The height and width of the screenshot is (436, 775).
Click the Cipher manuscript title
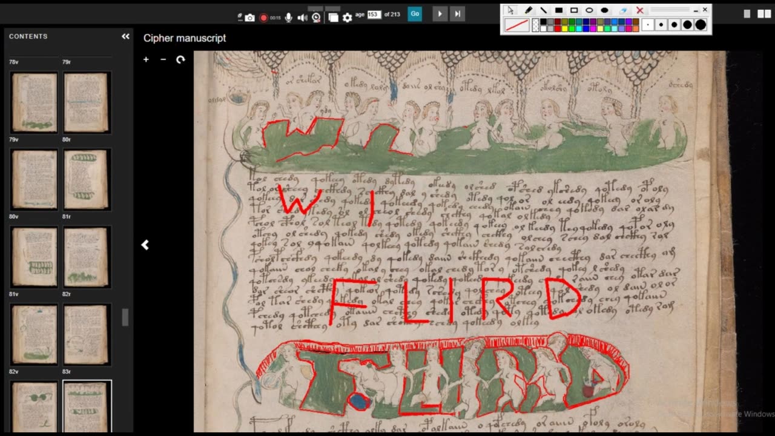(x=185, y=38)
